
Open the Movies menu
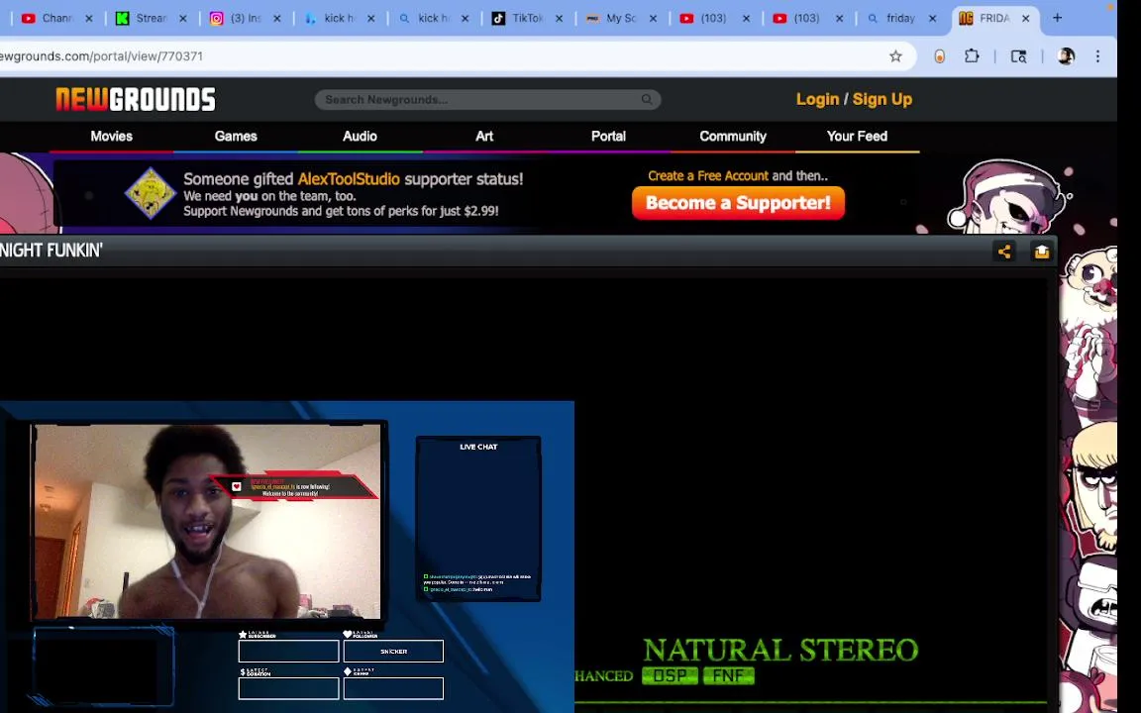click(111, 136)
